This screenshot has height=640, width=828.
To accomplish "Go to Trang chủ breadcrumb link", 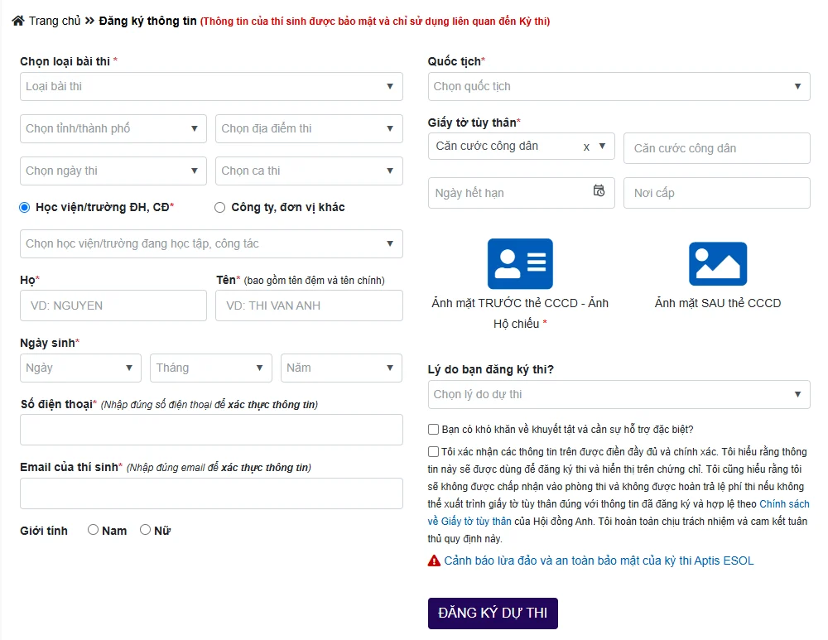I will pos(55,21).
